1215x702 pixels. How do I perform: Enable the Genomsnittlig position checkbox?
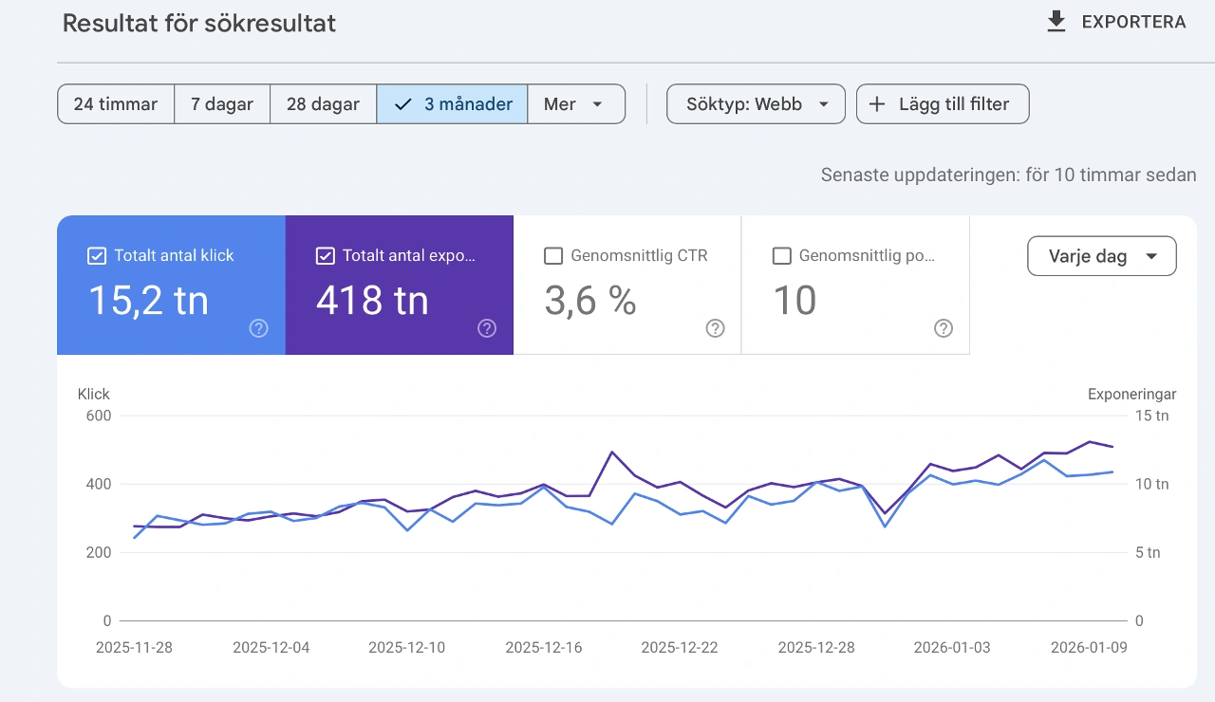781,255
